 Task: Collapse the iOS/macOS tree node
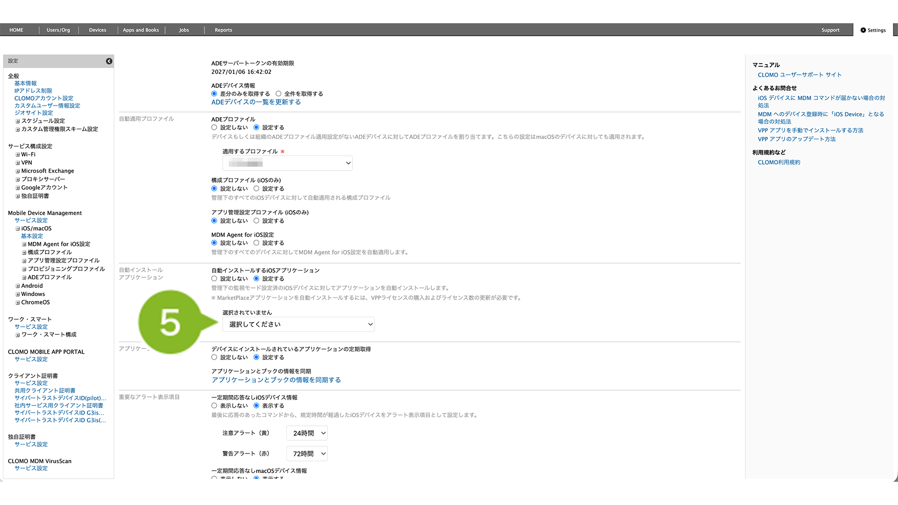click(x=18, y=229)
